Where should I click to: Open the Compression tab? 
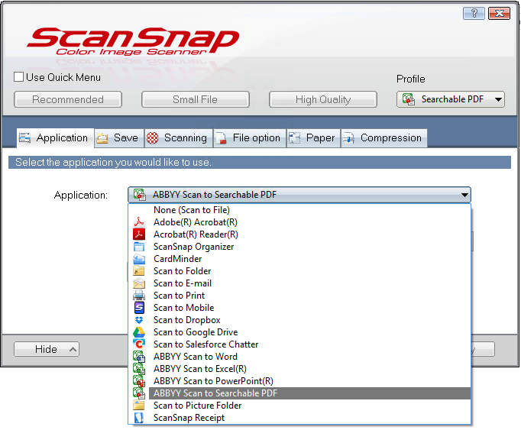(x=383, y=138)
